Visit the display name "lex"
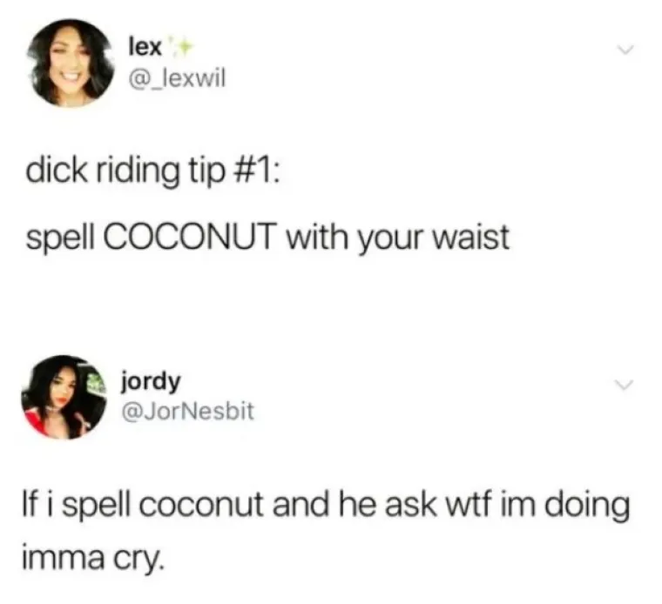This screenshot has height=604, width=662. 145,48
